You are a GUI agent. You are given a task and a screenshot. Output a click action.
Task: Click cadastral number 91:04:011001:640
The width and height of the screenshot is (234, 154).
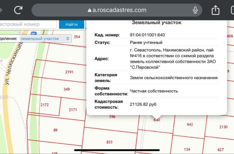pyautogui.click(x=147, y=35)
